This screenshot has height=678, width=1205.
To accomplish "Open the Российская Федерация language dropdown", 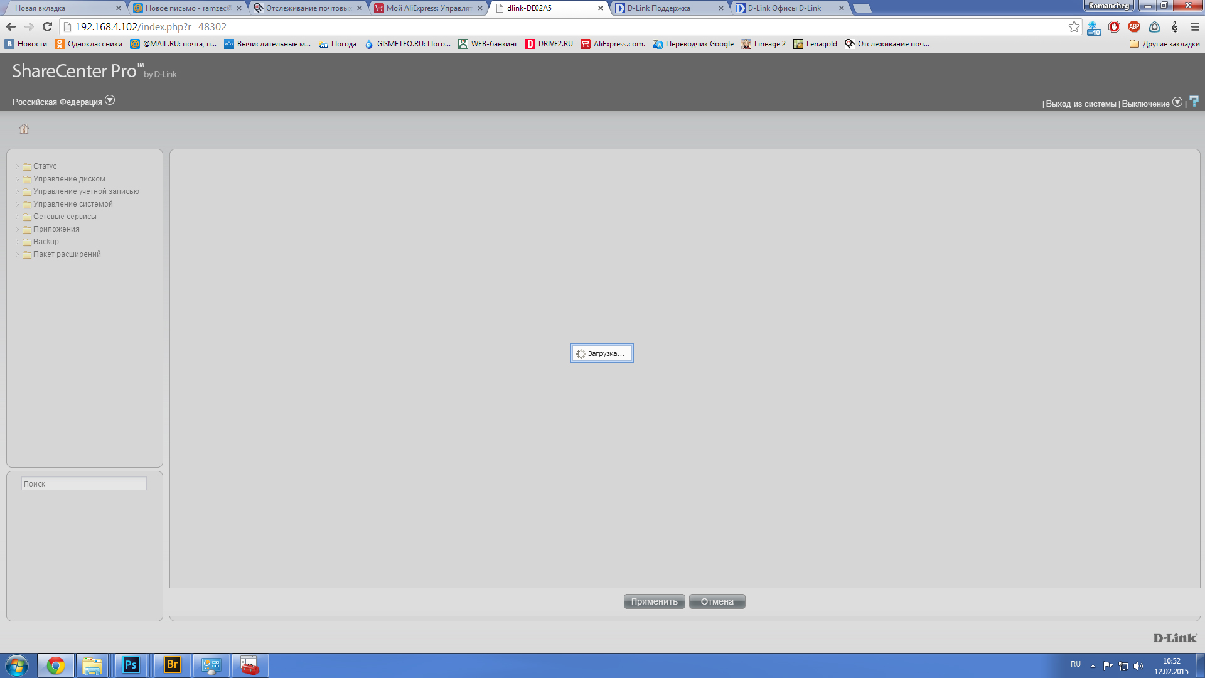I will coord(110,100).
